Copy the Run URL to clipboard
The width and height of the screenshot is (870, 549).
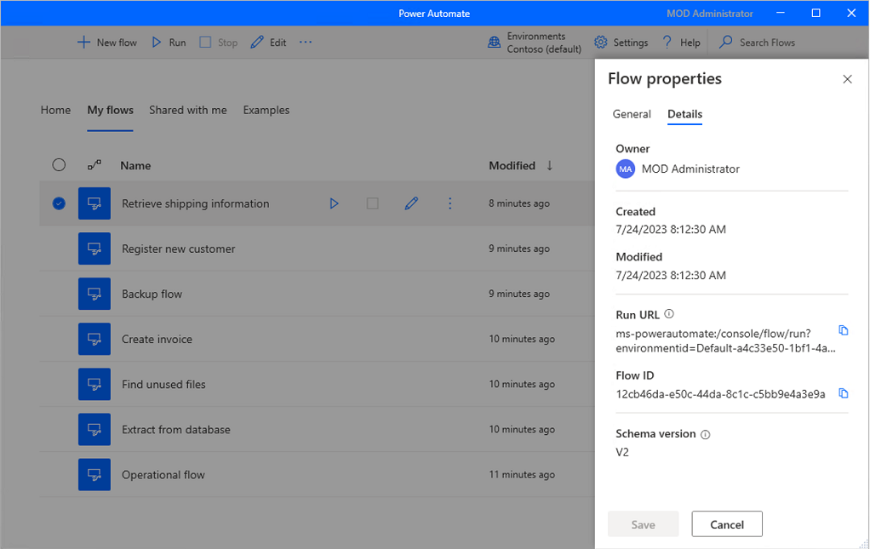(844, 330)
